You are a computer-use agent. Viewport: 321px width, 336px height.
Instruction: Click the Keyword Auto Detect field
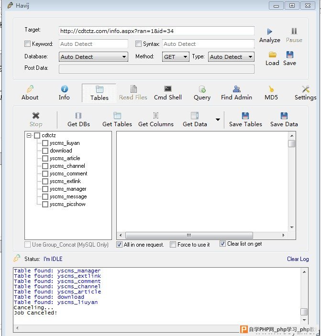click(93, 44)
